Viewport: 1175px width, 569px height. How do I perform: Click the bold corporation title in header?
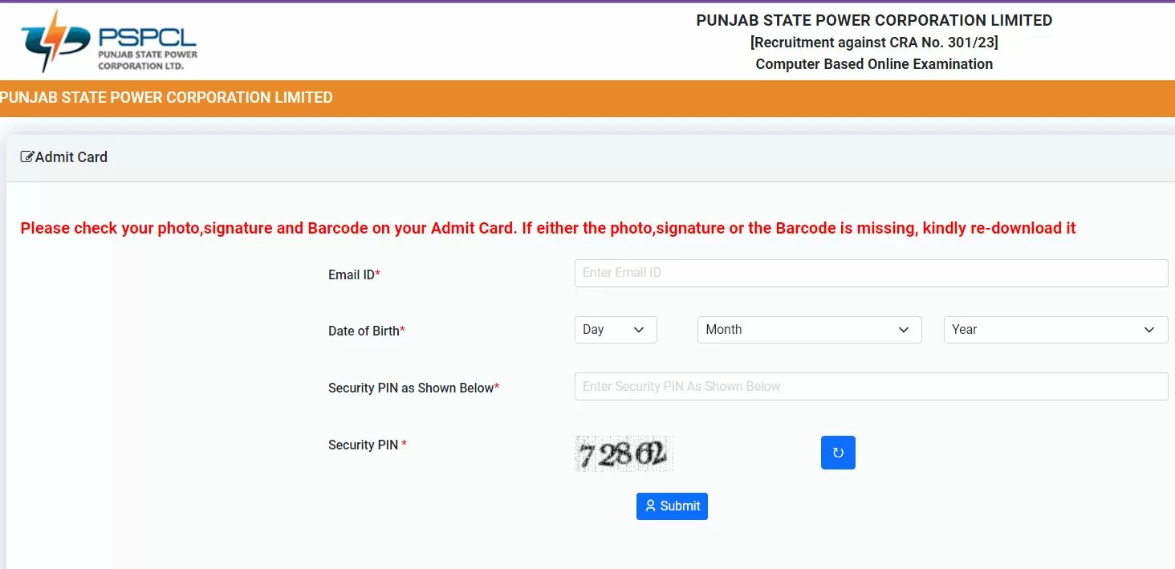pos(874,21)
